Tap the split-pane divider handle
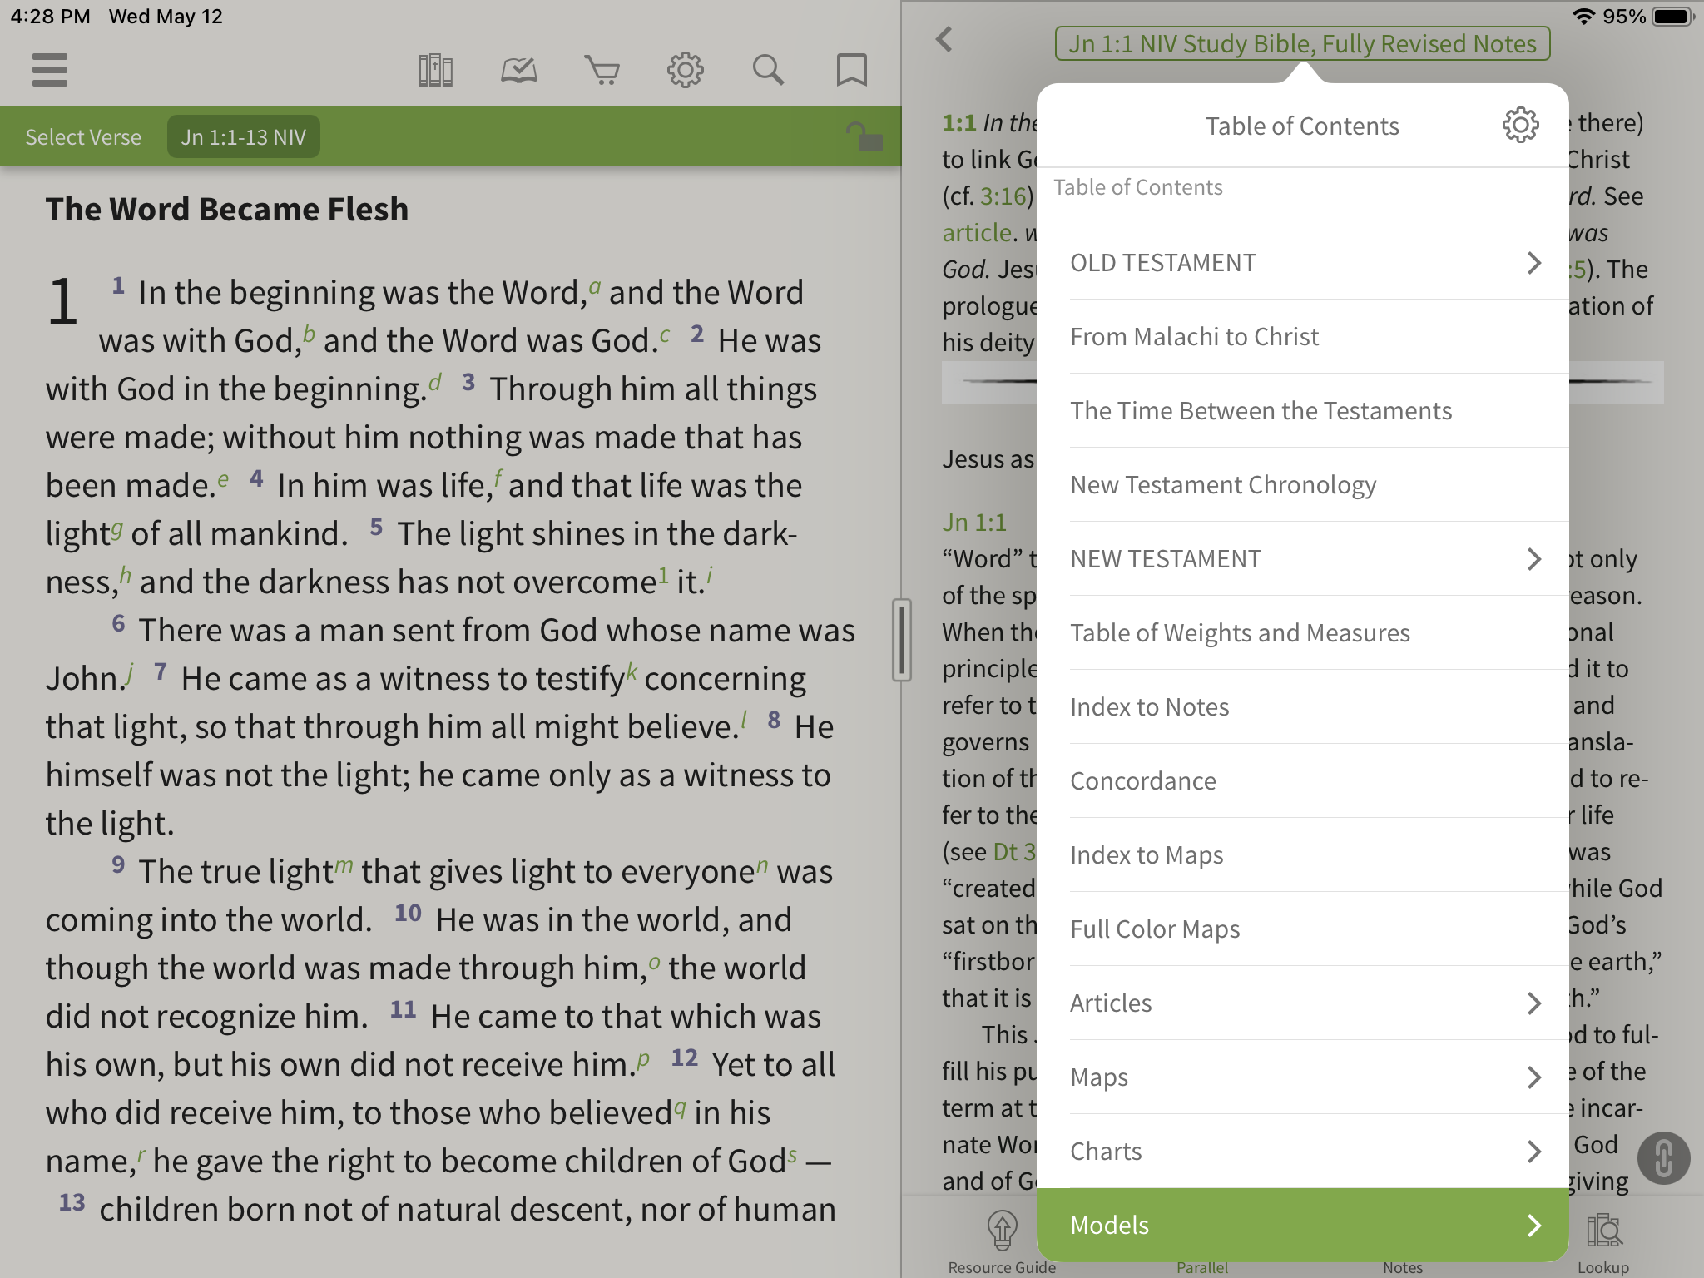Viewport: 1704px width, 1278px height. pyautogui.click(x=901, y=639)
